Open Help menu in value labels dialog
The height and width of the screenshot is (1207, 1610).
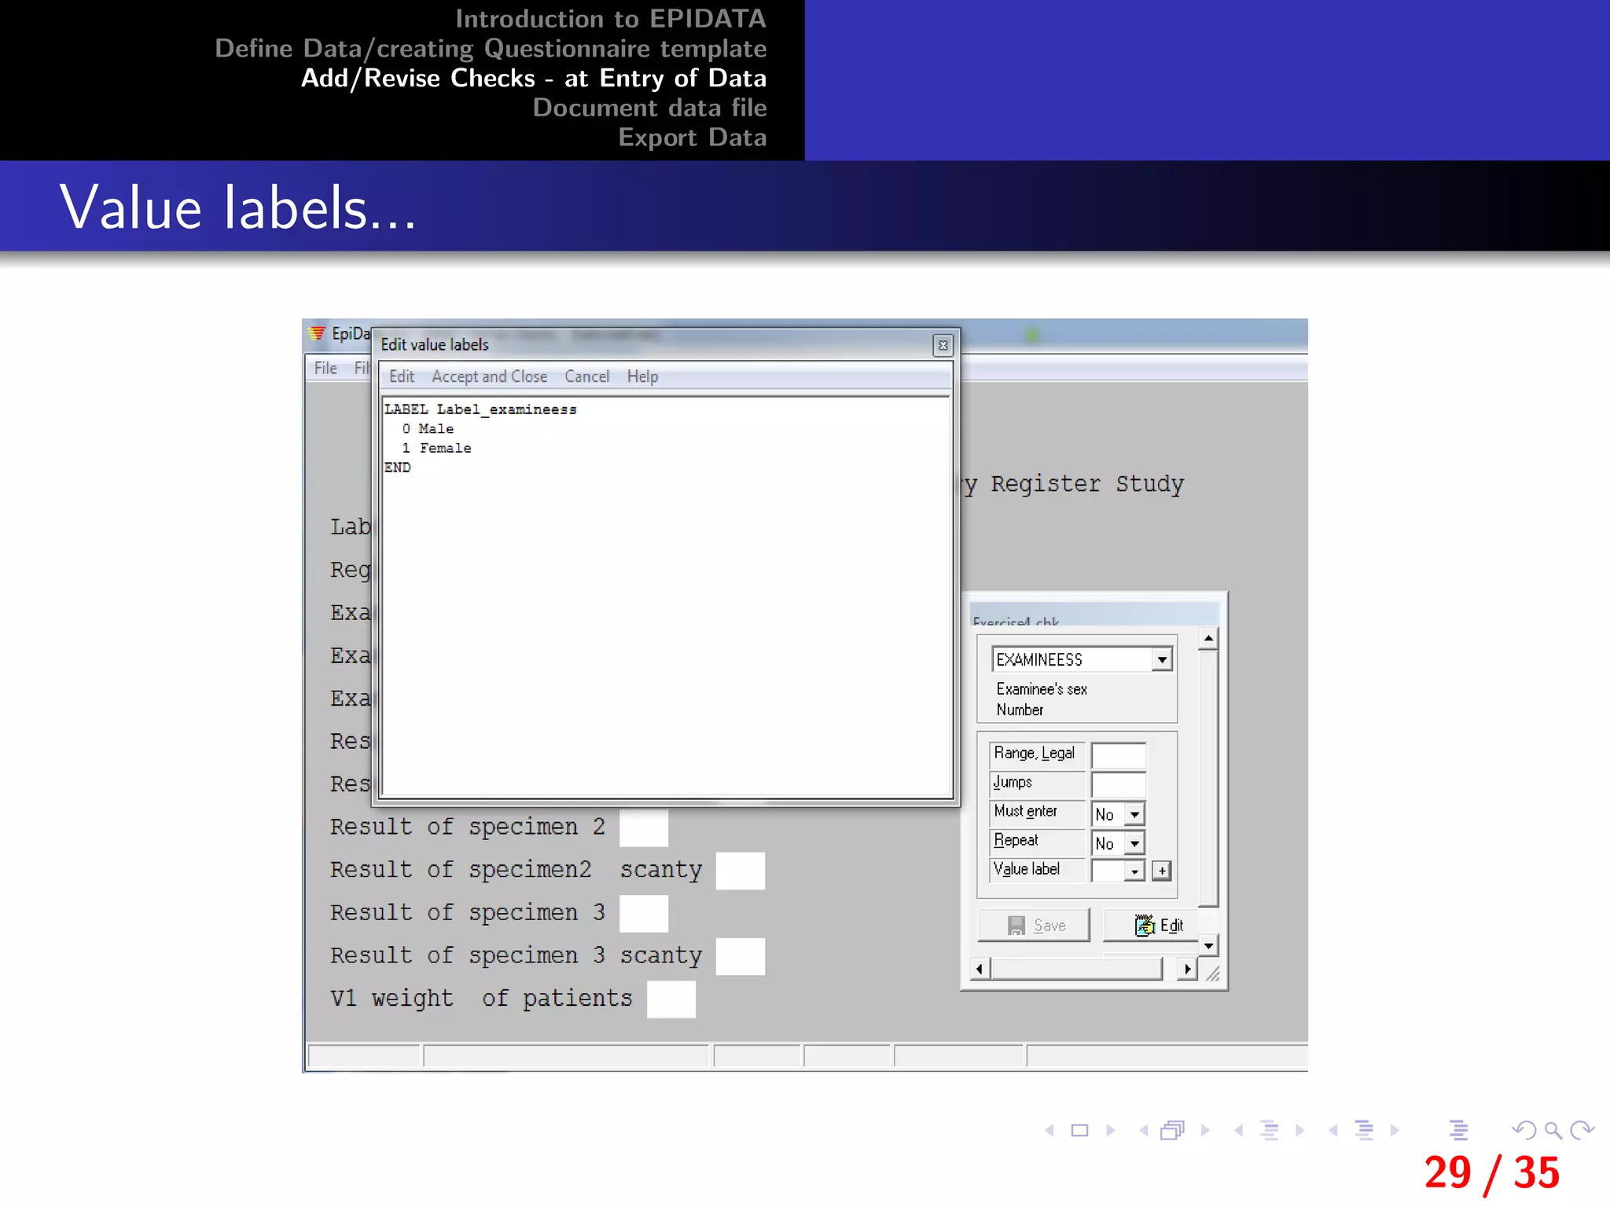pos(642,377)
